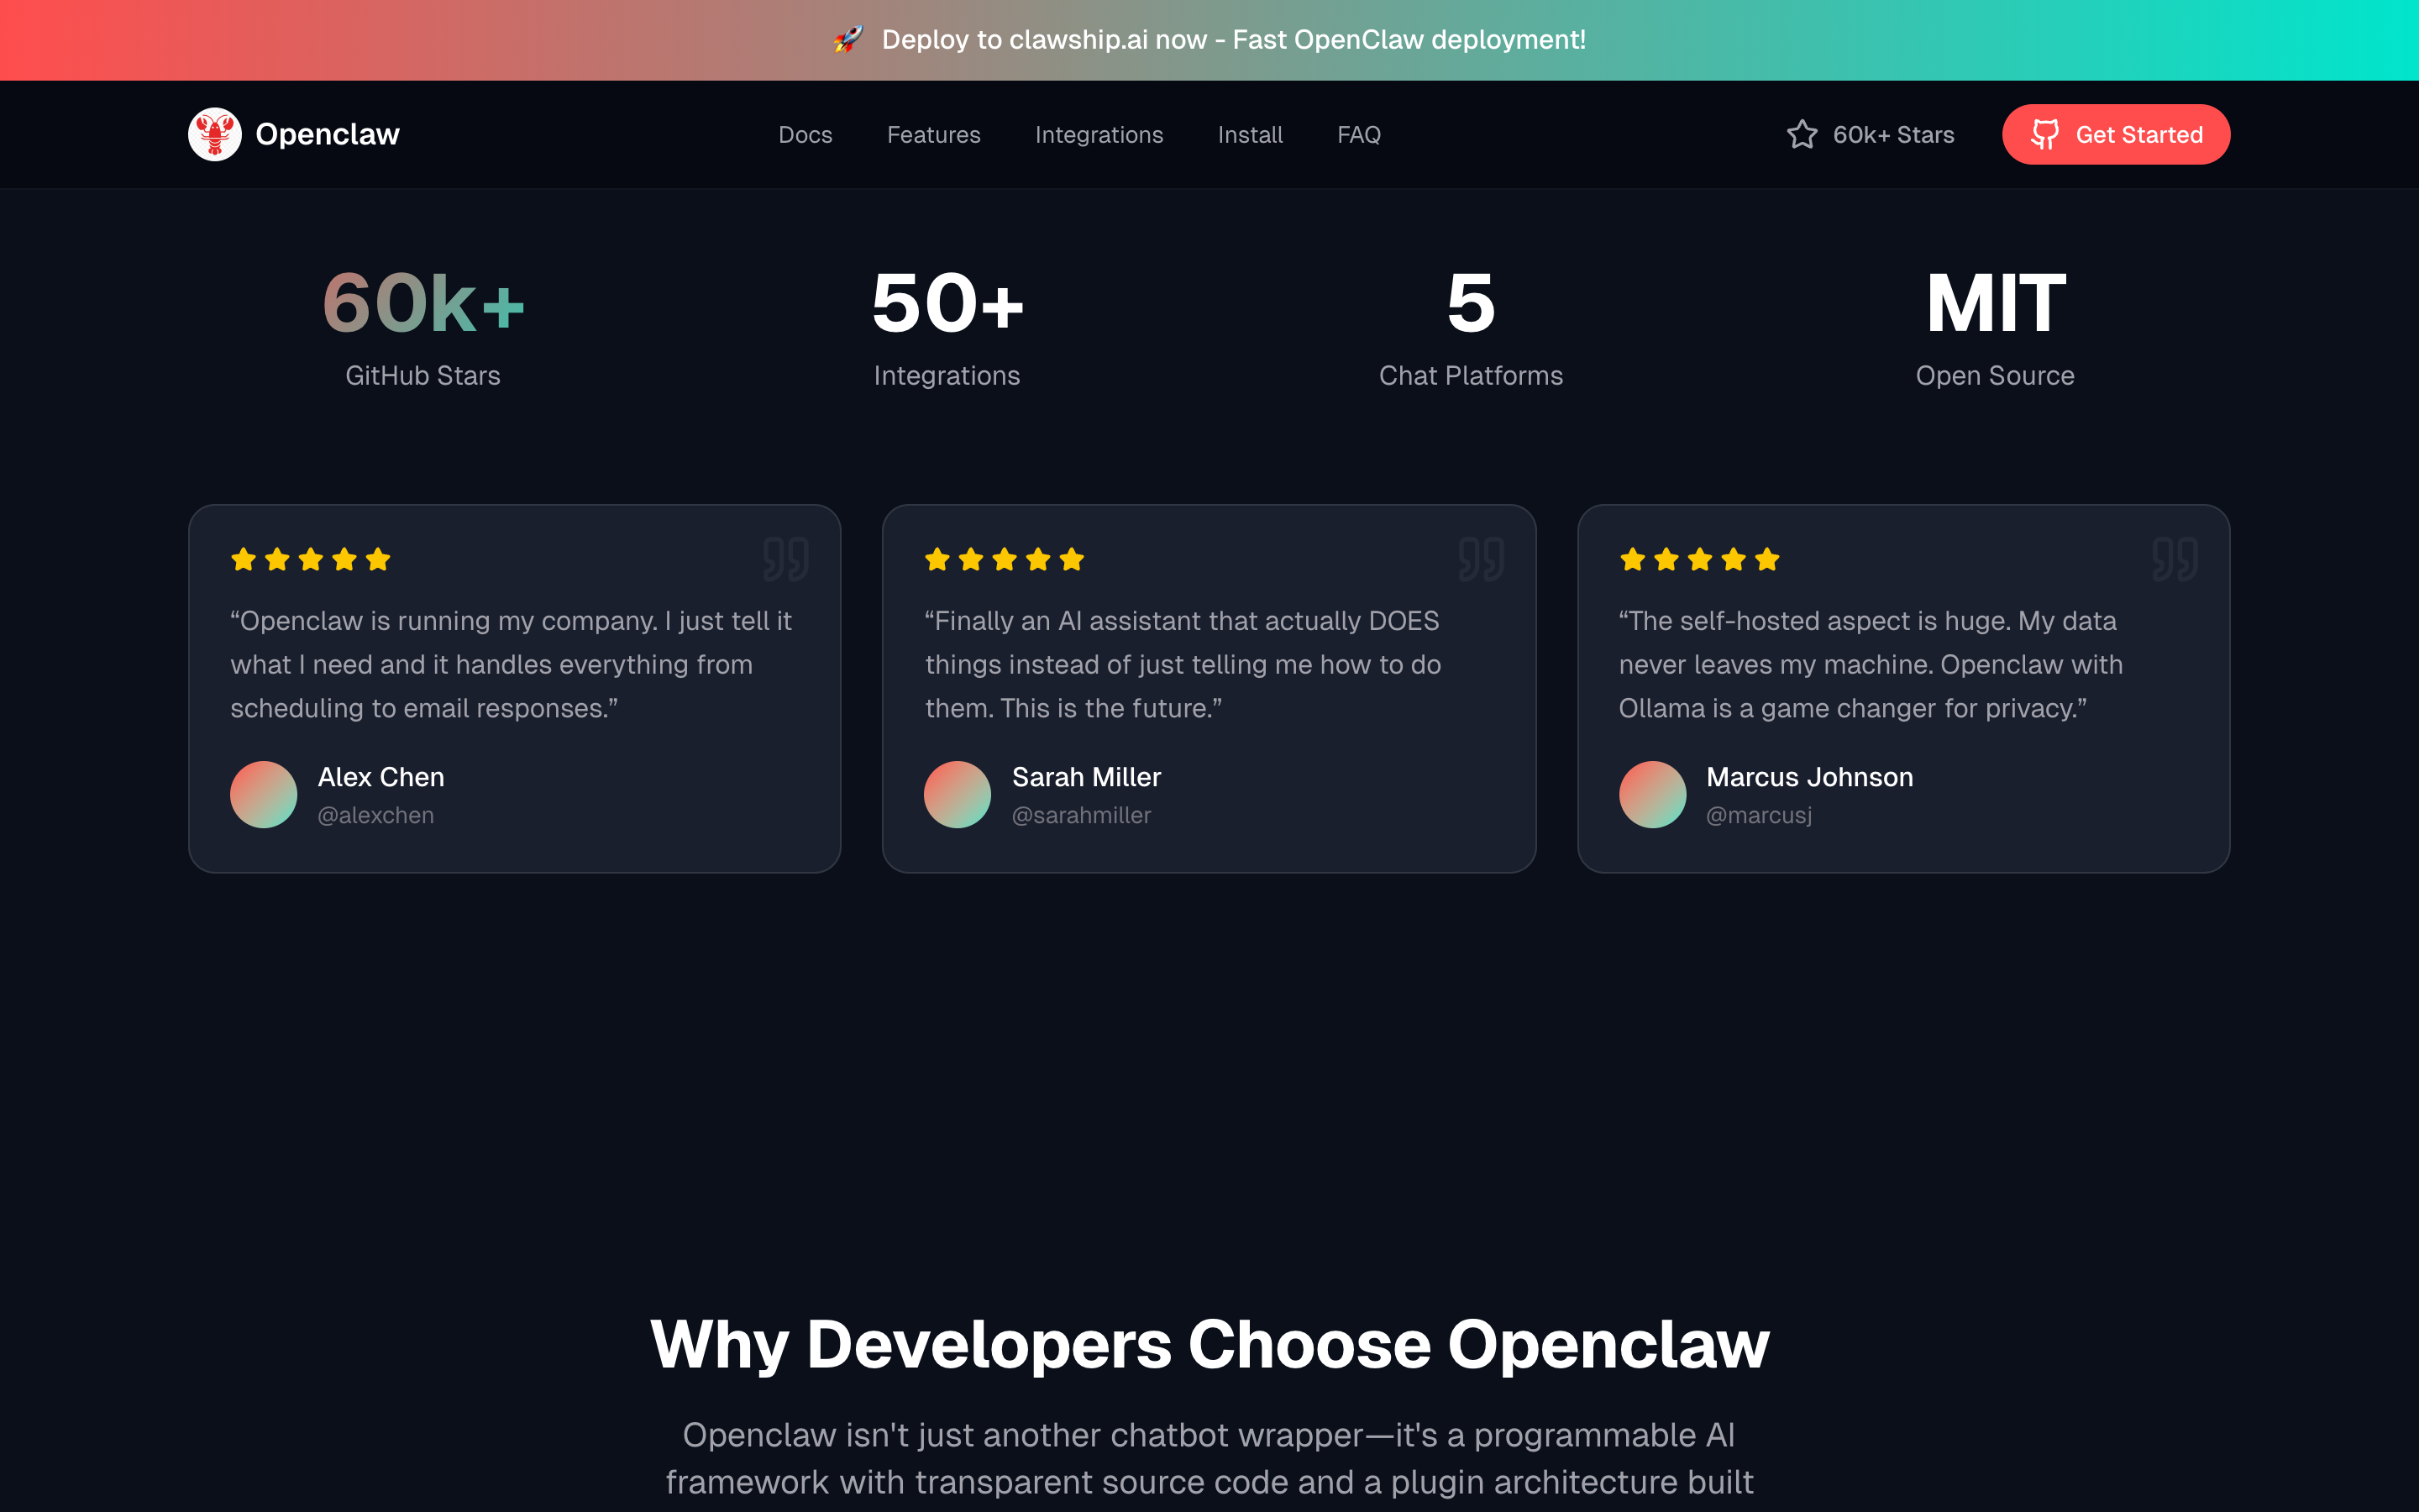Click the Deploy to clawship.ai banner text

[1234, 39]
